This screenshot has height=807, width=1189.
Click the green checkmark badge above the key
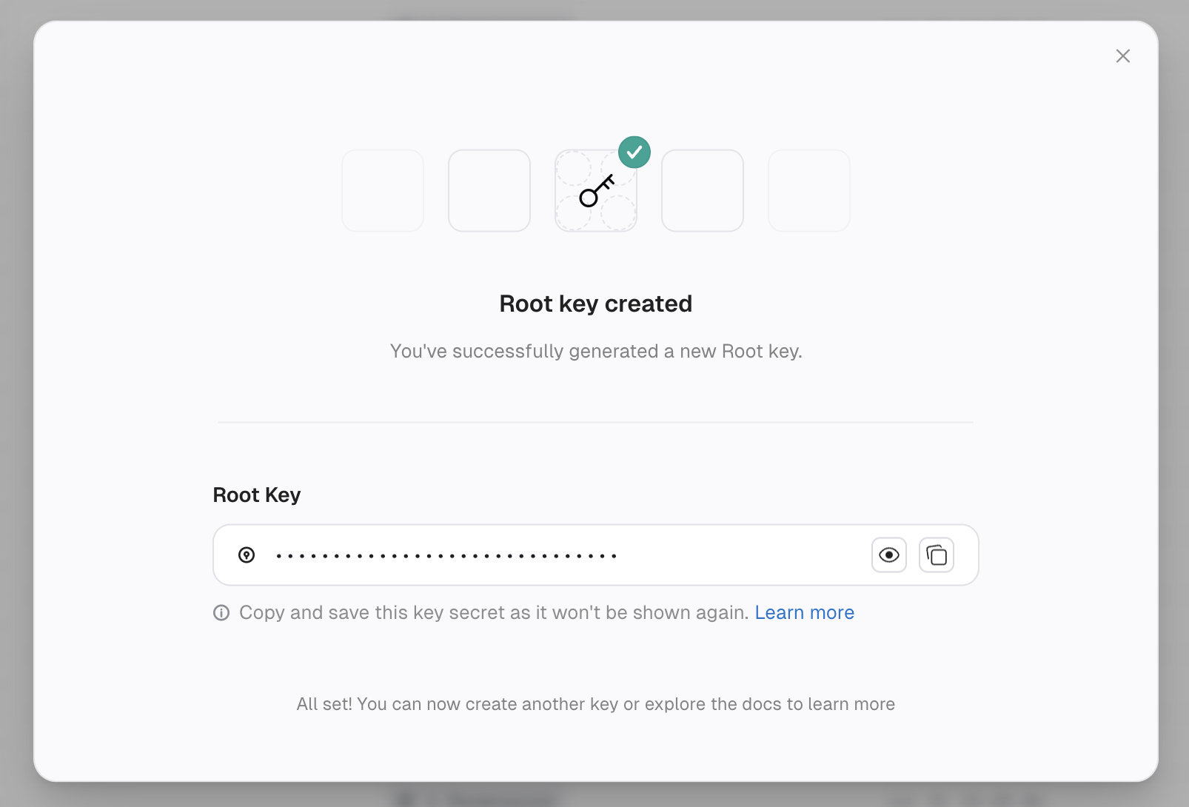click(x=634, y=152)
